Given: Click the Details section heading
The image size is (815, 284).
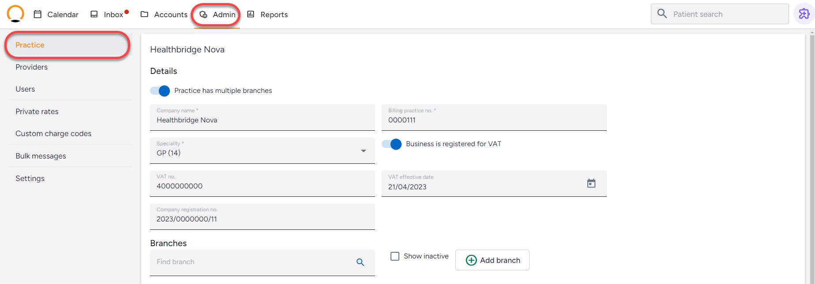Looking at the screenshot, I should coord(164,71).
